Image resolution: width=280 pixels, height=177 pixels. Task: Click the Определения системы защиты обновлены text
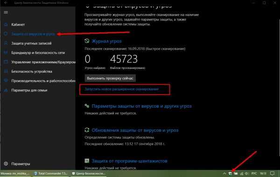point(119,137)
